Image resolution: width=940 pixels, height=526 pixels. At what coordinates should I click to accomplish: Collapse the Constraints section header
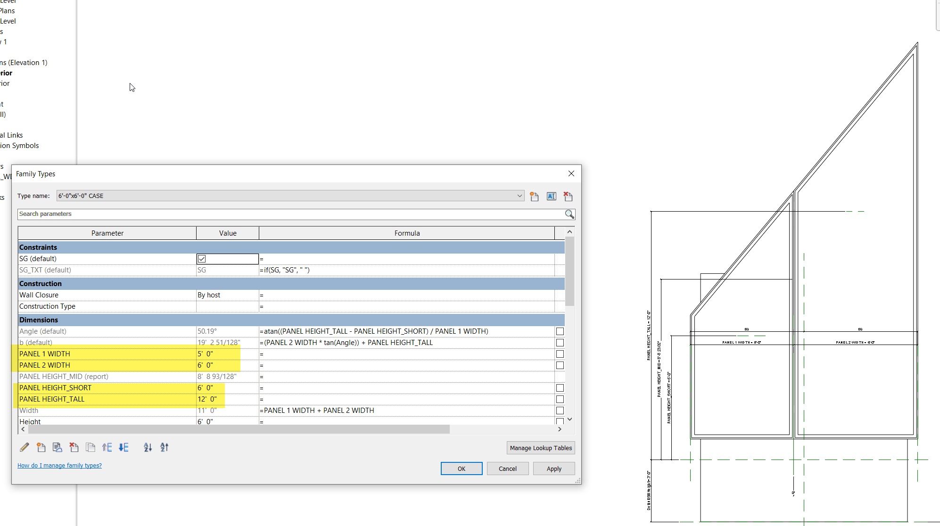38,247
